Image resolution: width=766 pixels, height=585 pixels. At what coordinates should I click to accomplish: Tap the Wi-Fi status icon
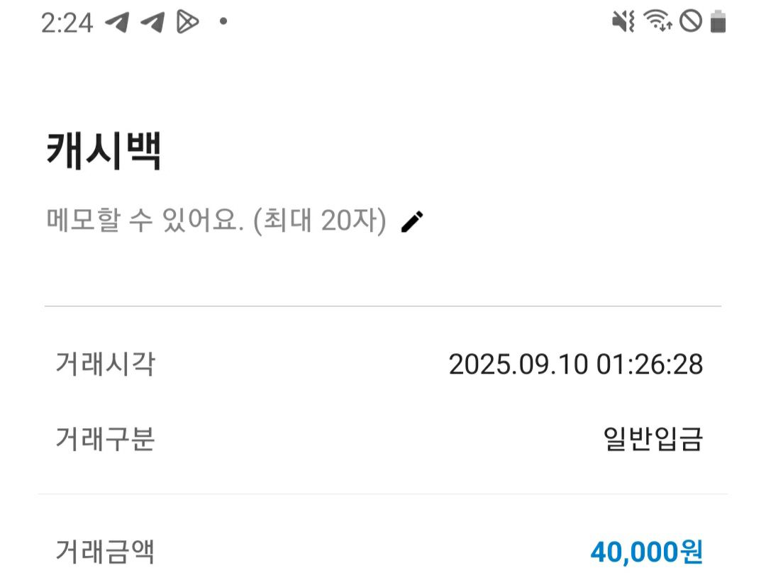click(657, 21)
